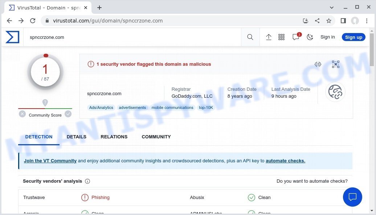Click the Trustwave vendor name
376x215 pixels.
point(34,198)
